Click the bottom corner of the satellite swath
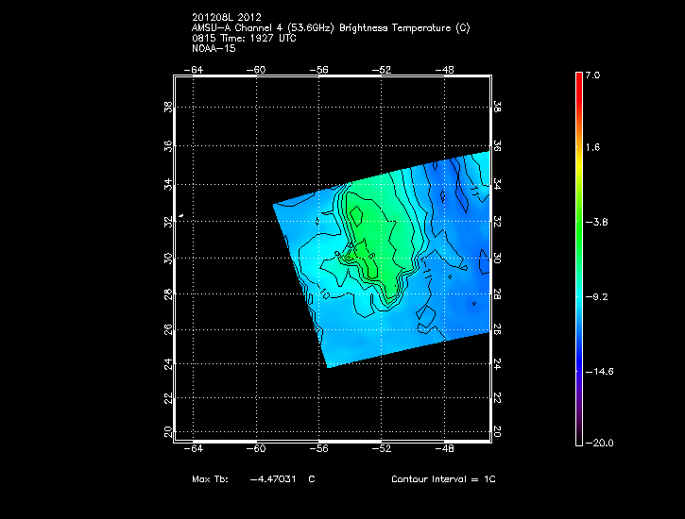The width and height of the screenshot is (685, 519). click(x=327, y=366)
